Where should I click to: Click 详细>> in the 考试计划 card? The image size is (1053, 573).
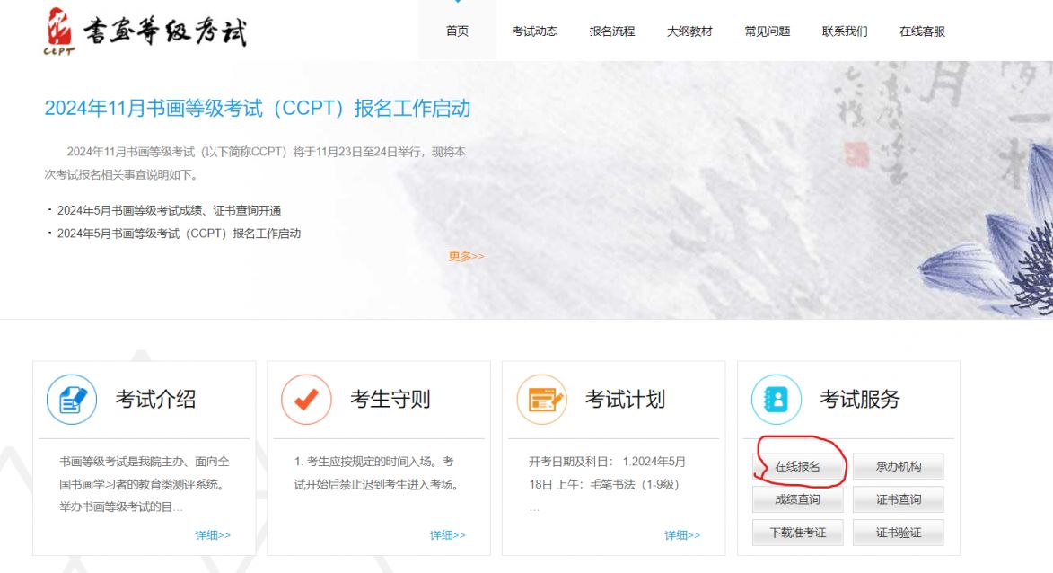682,535
